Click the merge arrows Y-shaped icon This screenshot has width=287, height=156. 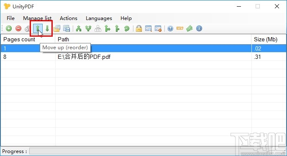click(x=88, y=28)
